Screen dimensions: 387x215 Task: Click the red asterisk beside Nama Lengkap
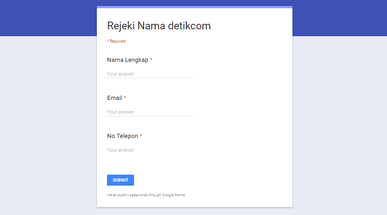click(x=151, y=60)
